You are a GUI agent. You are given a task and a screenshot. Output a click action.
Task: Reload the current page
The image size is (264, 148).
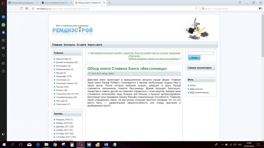click(x=21, y=9)
